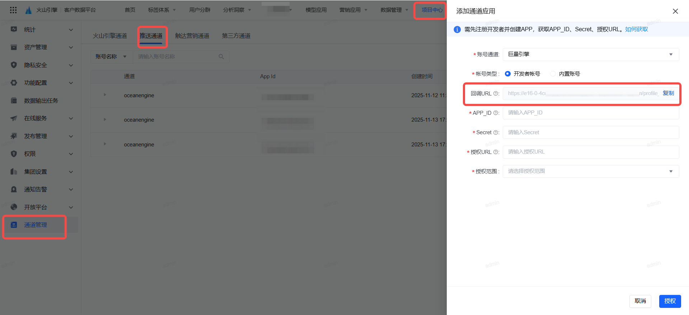Click the 权限 shield icon
This screenshot has width=689, height=315.
tap(14, 154)
